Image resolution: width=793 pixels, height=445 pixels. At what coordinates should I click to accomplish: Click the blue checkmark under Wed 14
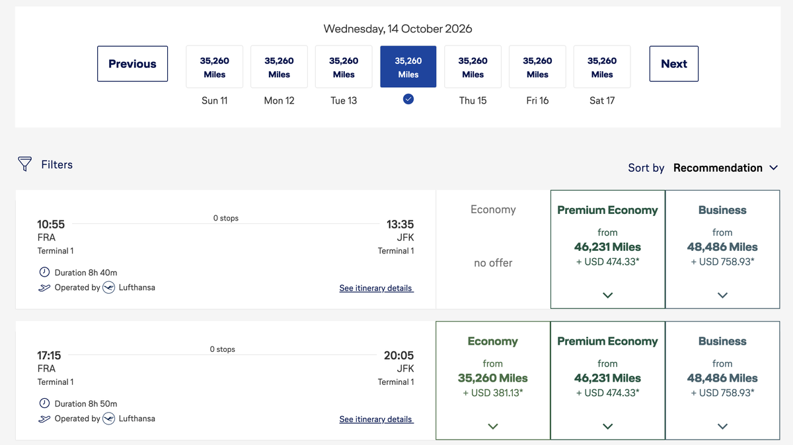(408, 98)
